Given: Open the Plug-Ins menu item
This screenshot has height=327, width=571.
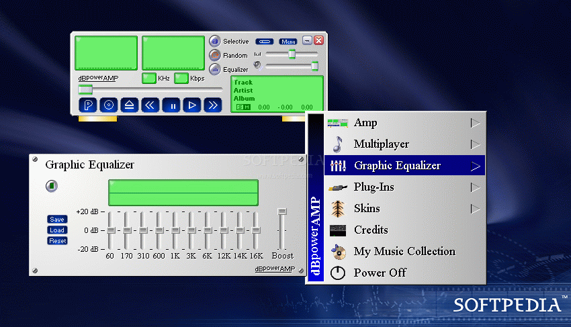Looking at the screenshot, I should 404,187.
